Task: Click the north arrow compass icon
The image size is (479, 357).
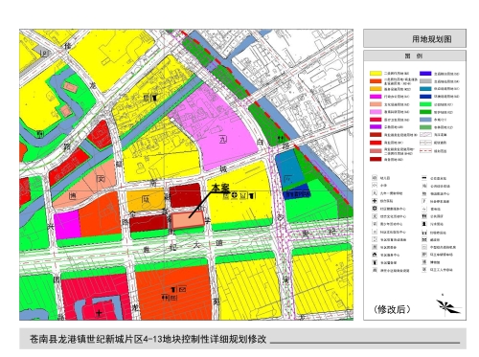Action: [448, 306]
